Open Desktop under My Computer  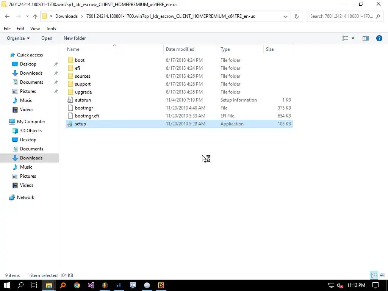click(x=28, y=140)
